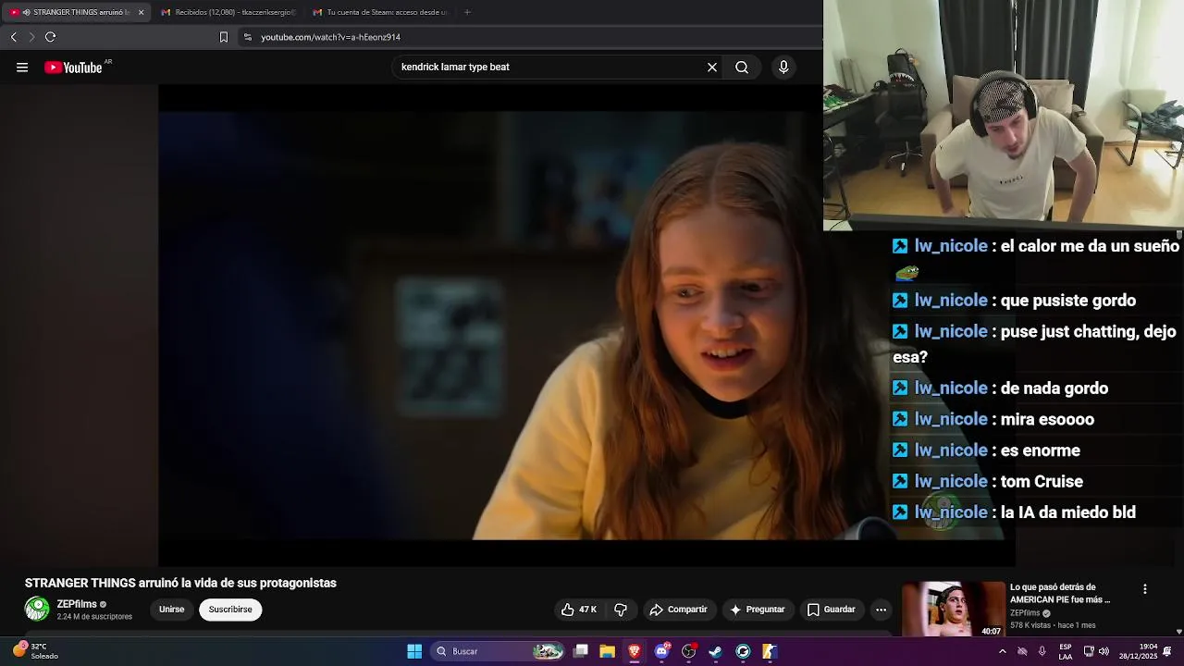This screenshot has height=666, width=1184.
Task: Click the taskbar 'Buscar' search box
Action: [x=499, y=651]
